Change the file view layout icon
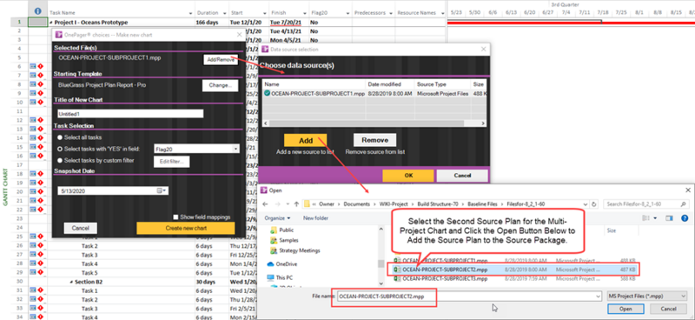 point(646,218)
